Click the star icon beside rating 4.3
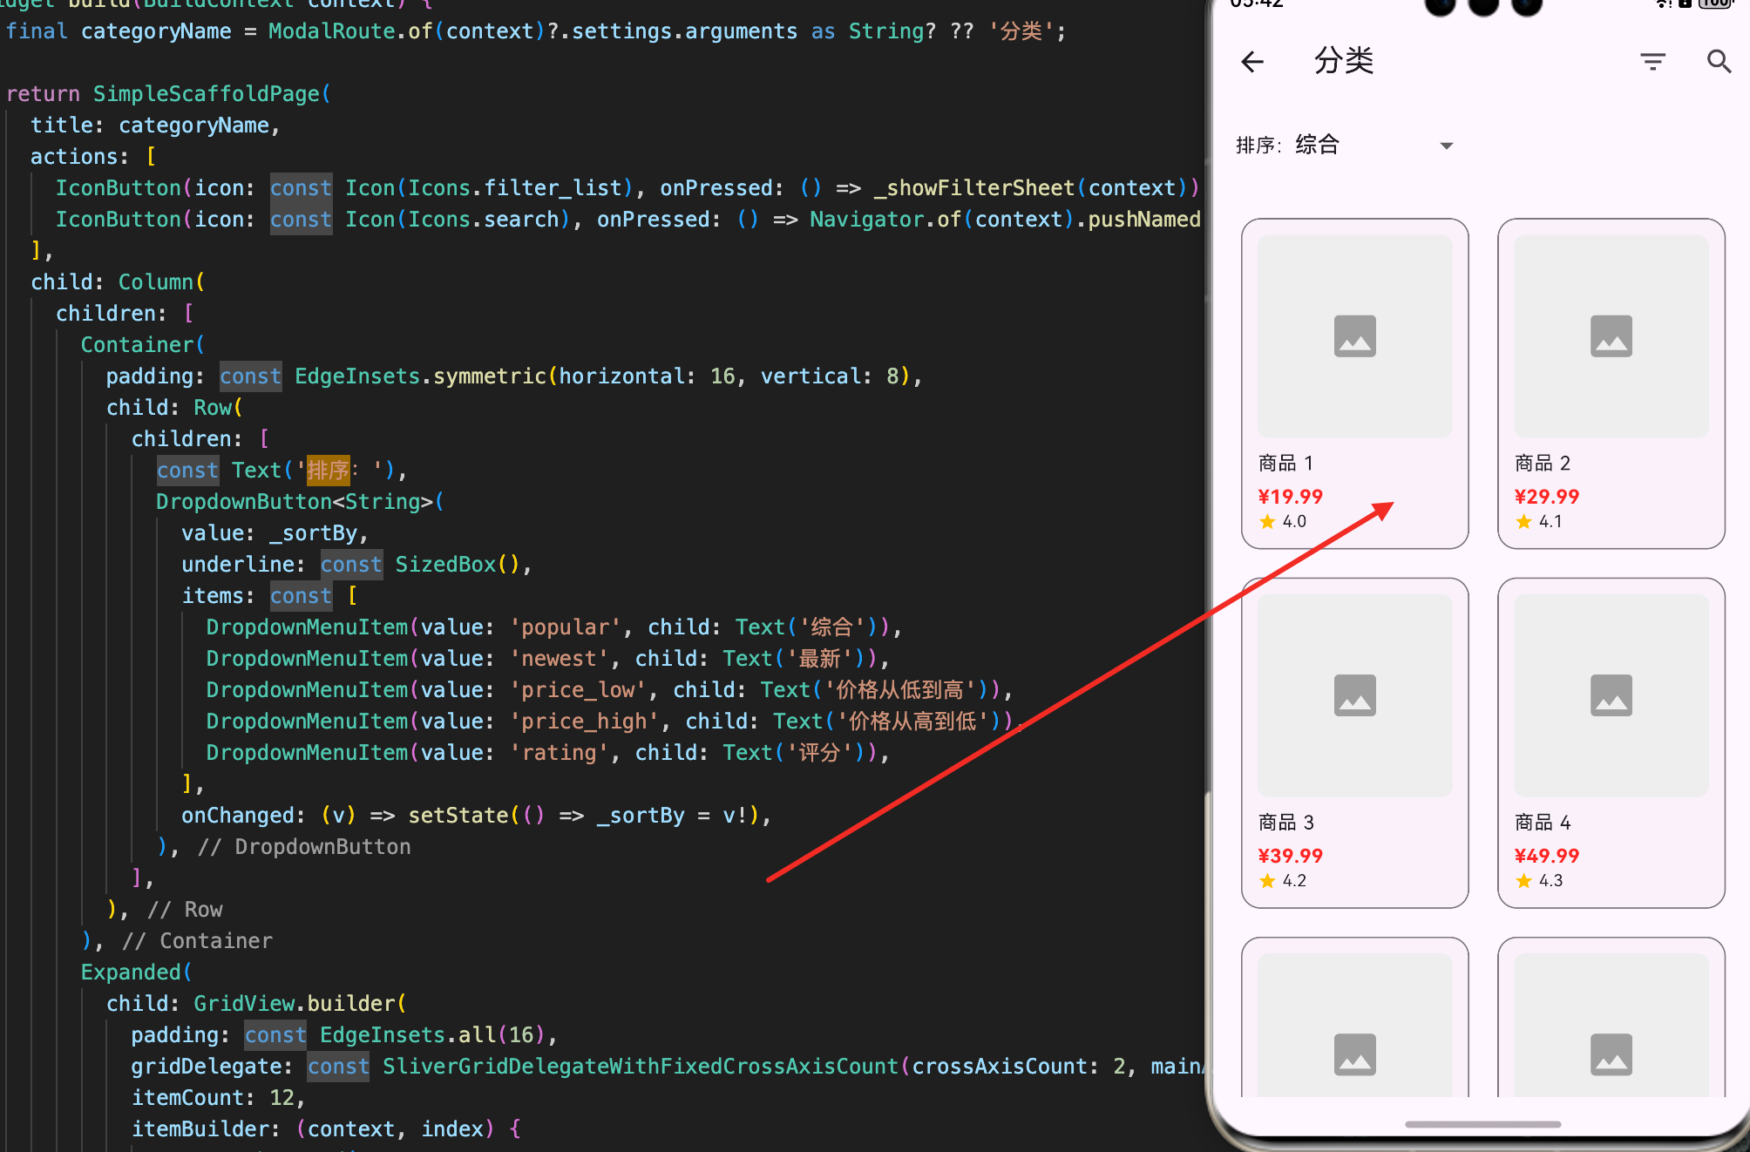Viewport: 1750px width, 1152px height. [x=1523, y=880]
